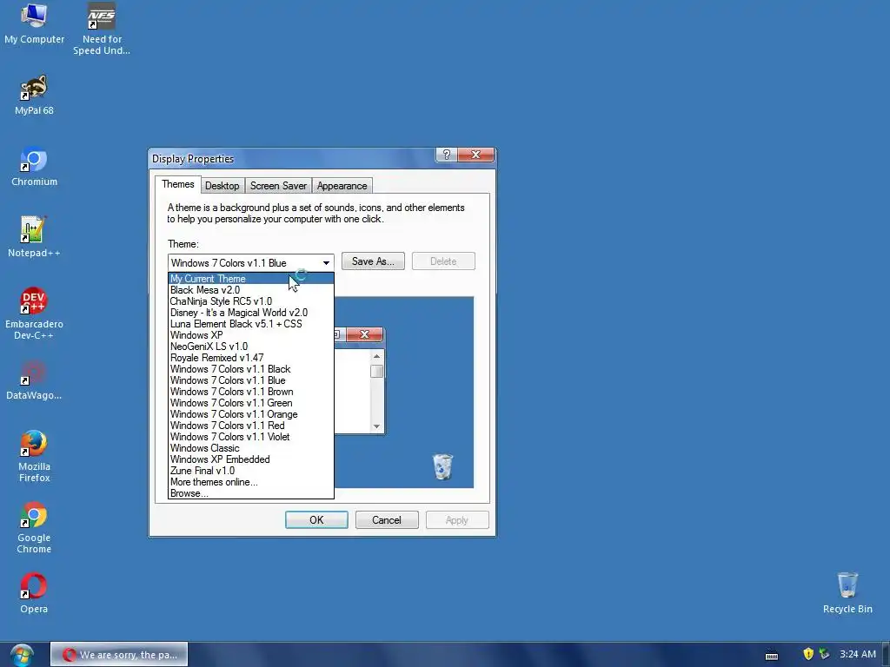890x667 pixels.
Task: Select the Chromium desktop shortcut
Action: coord(34,167)
